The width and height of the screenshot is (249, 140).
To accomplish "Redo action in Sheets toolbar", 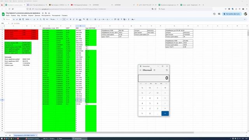I will coord(17,19).
